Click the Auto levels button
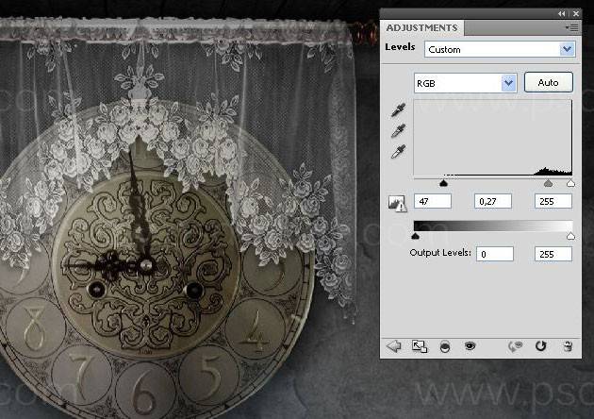This screenshot has height=419, width=594. pos(548,82)
